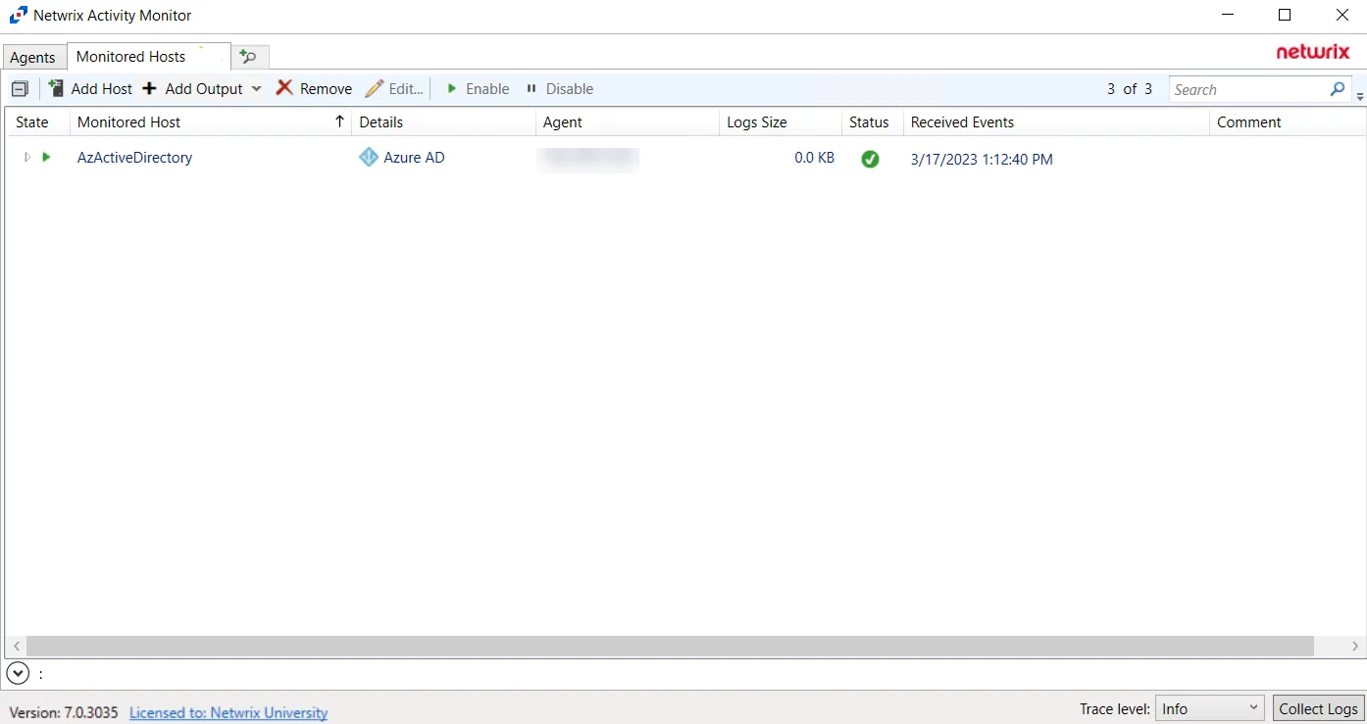Sort by the Status column header
Image resolution: width=1367 pixels, height=724 pixels.
[873, 122]
